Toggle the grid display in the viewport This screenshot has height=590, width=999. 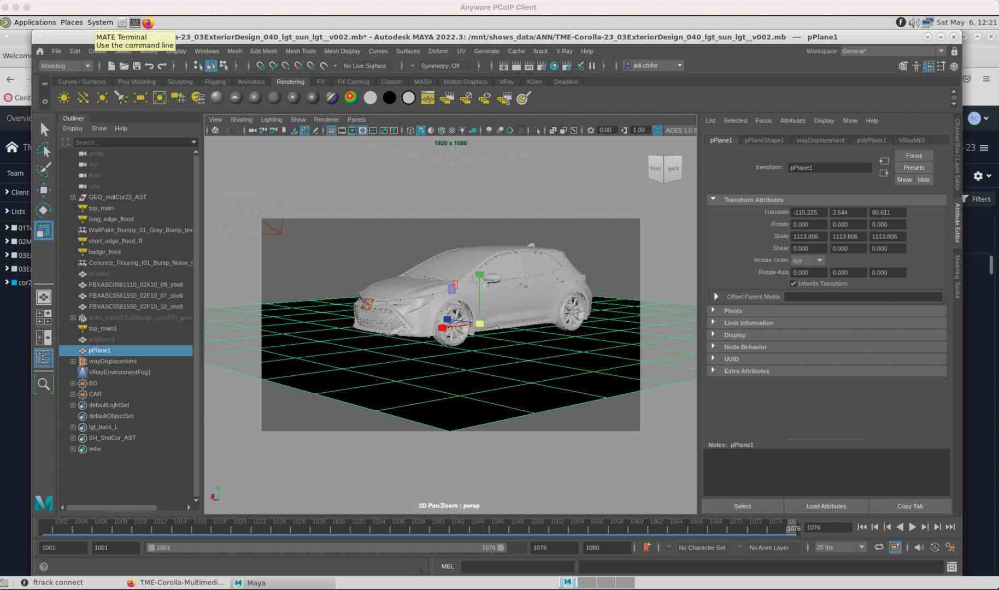tap(332, 130)
